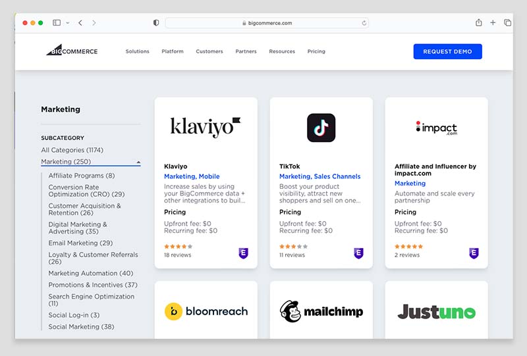Open the bloomreach app card
Image resolution: width=527 pixels, height=356 pixels.
pyautogui.click(x=206, y=310)
